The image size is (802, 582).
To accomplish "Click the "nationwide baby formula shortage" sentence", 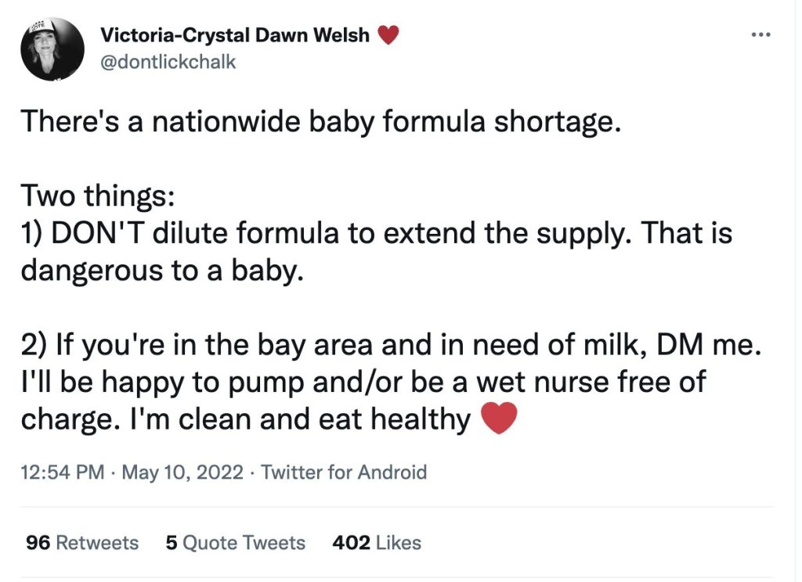I will 320,123.
